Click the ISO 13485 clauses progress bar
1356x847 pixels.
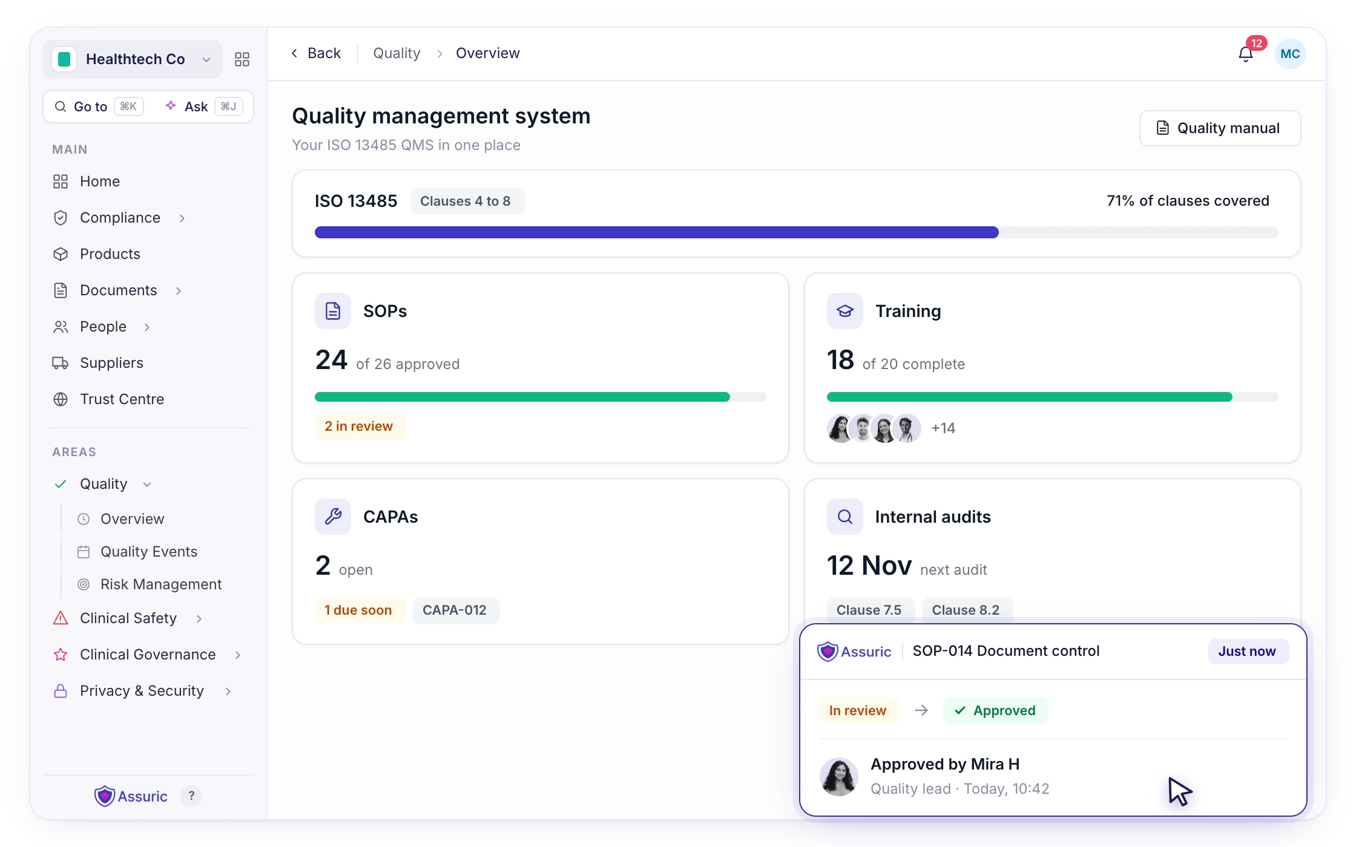point(796,232)
